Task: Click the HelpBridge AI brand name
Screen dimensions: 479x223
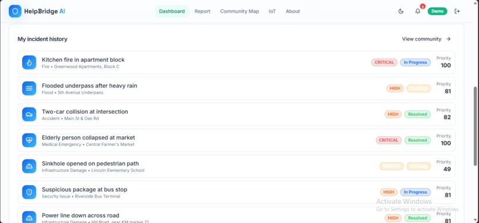Action: click(45, 11)
